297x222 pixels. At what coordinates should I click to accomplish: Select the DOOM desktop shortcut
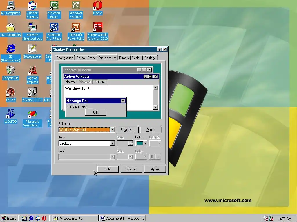pyautogui.click(x=10, y=95)
